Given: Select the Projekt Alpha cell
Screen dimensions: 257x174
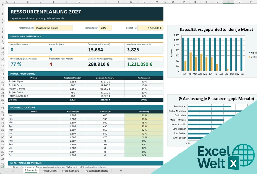Looking at the screenshot, I should [34, 81].
